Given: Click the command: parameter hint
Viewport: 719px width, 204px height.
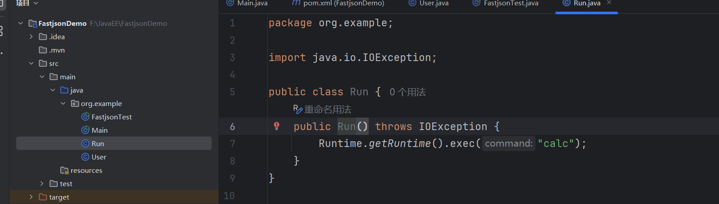Looking at the screenshot, I should pyautogui.click(x=509, y=143).
